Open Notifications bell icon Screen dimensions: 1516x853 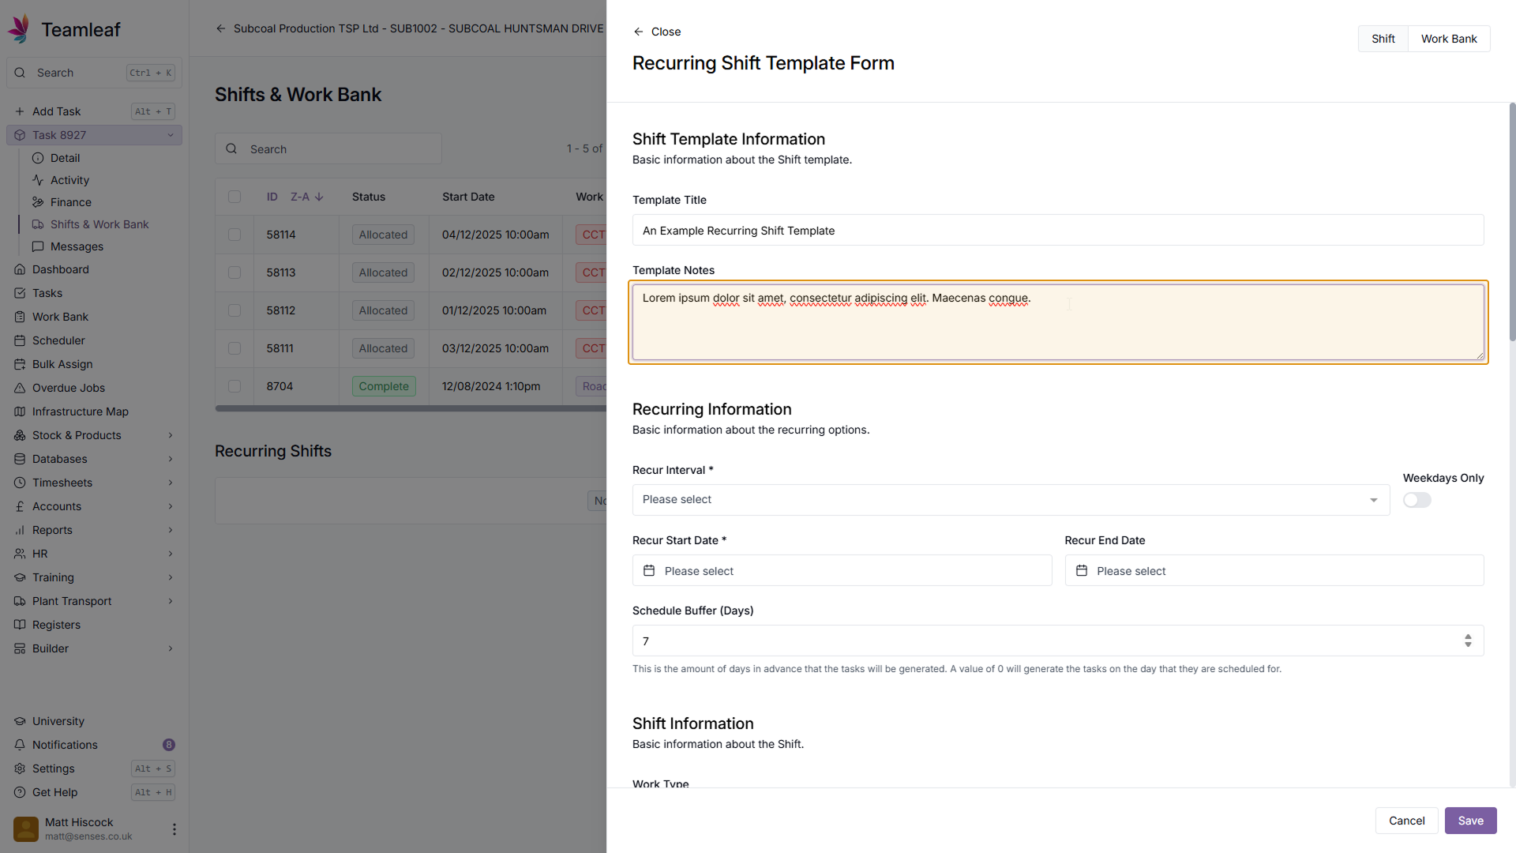tap(20, 745)
